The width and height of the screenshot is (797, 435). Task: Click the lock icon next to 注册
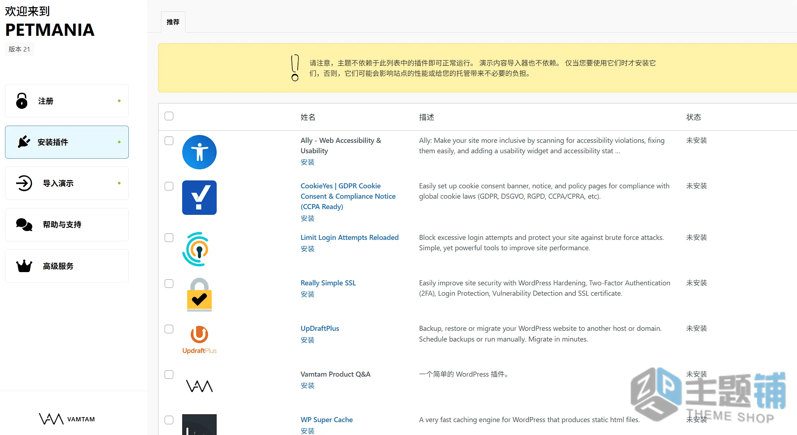click(x=22, y=101)
